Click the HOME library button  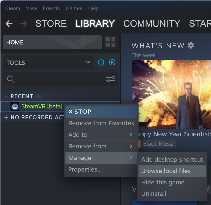pyautogui.click(x=52, y=42)
